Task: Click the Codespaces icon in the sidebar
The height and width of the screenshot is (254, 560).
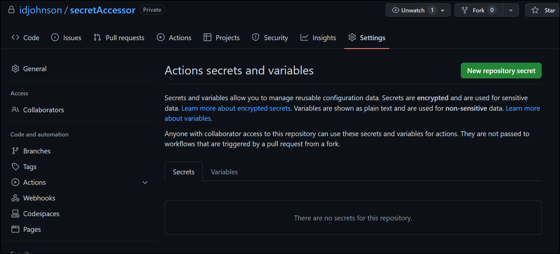Action: [15, 214]
